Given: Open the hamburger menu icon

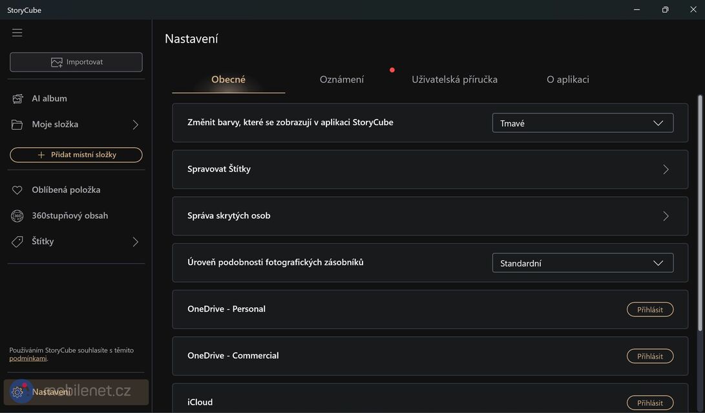Looking at the screenshot, I should [17, 33].
